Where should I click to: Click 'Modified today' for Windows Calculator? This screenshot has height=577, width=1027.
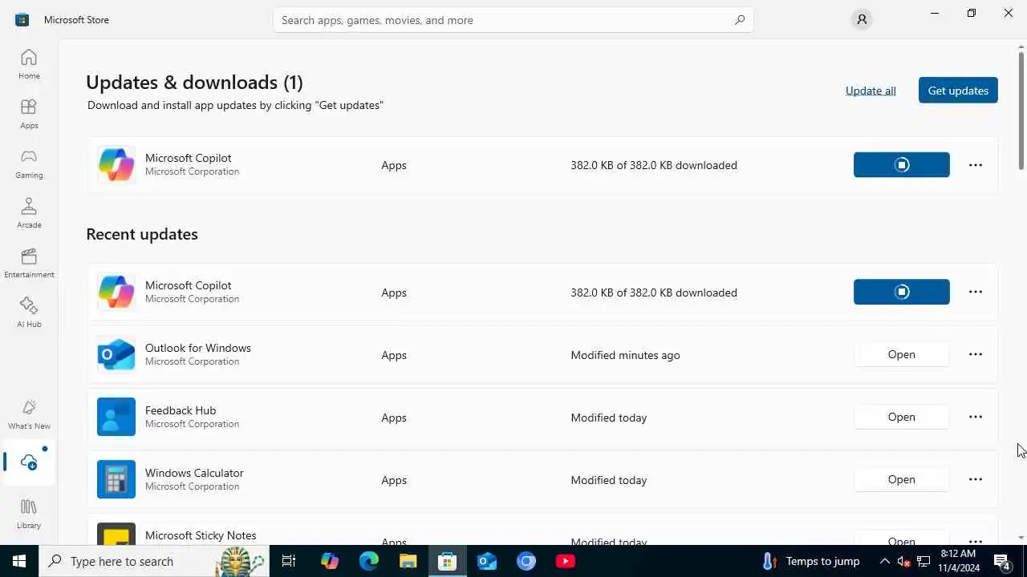tap(609, 480)
